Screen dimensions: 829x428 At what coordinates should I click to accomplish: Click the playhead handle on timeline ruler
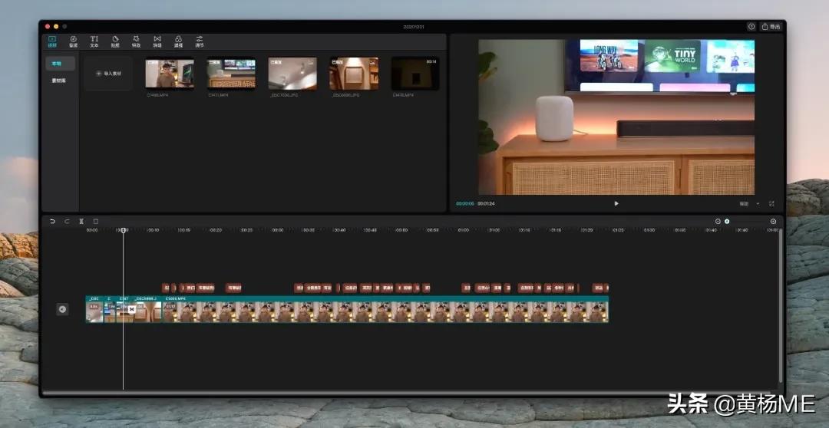point(123,230)
